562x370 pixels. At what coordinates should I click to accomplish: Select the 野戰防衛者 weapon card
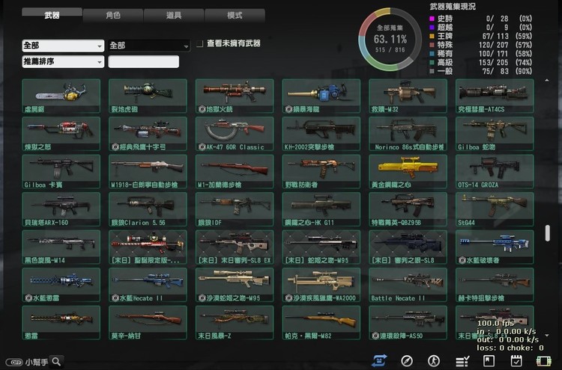point(321,172)
